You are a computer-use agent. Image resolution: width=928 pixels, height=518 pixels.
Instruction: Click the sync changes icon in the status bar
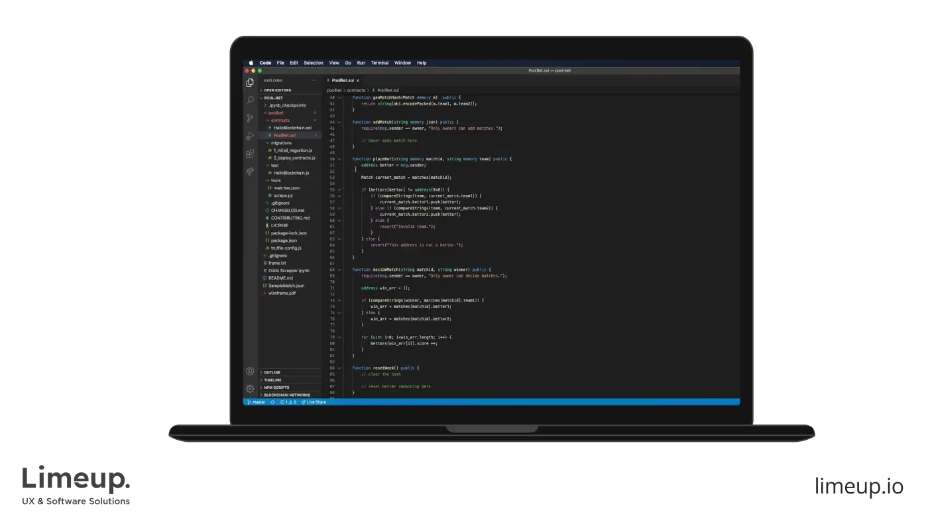272,402
